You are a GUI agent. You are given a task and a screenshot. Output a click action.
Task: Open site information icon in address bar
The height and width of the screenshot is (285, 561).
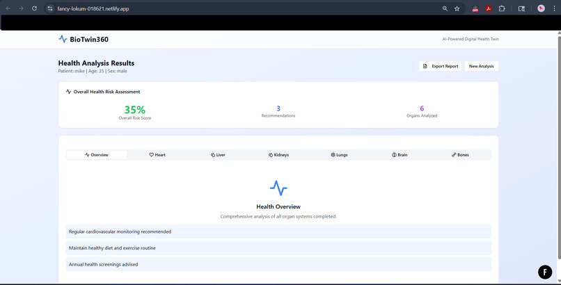(x=50, y=8)
